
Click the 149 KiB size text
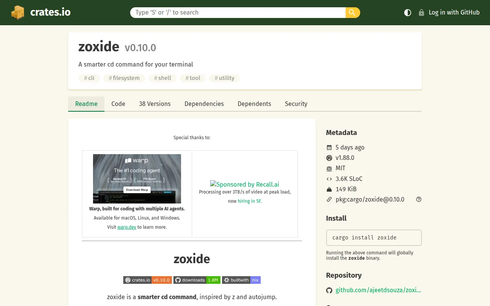click(346, 189)
